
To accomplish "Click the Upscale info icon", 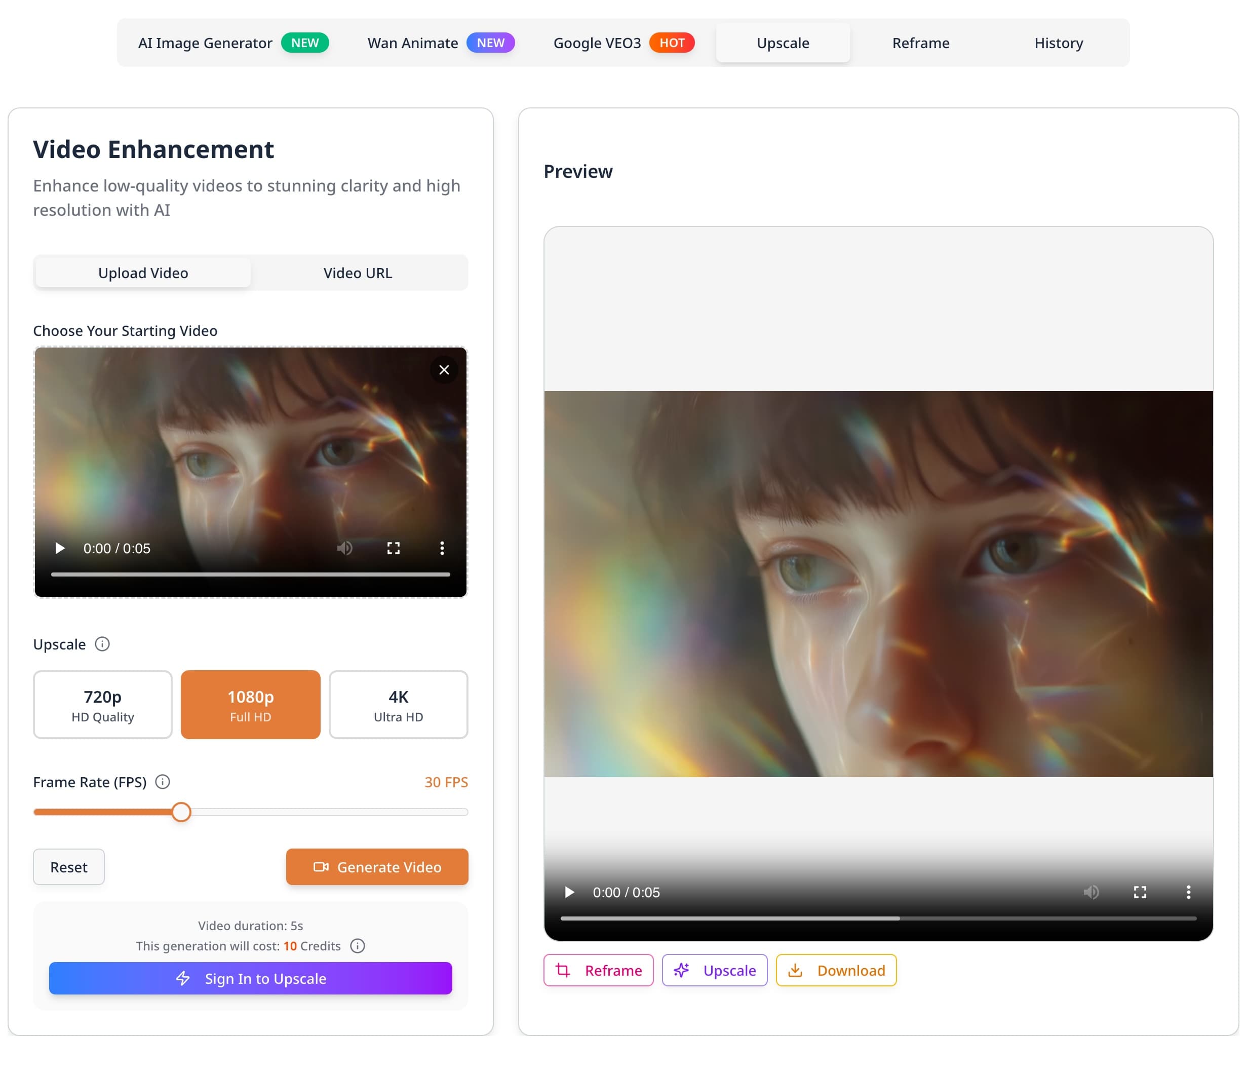I will pos(102,644).
